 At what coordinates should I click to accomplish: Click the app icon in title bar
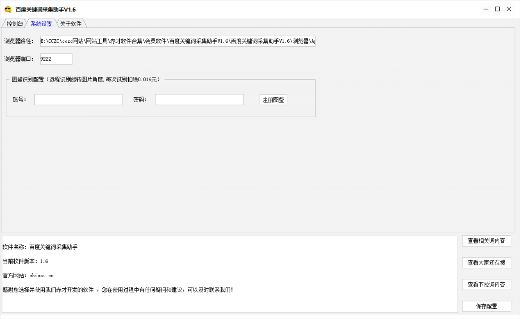coord(8,9)
